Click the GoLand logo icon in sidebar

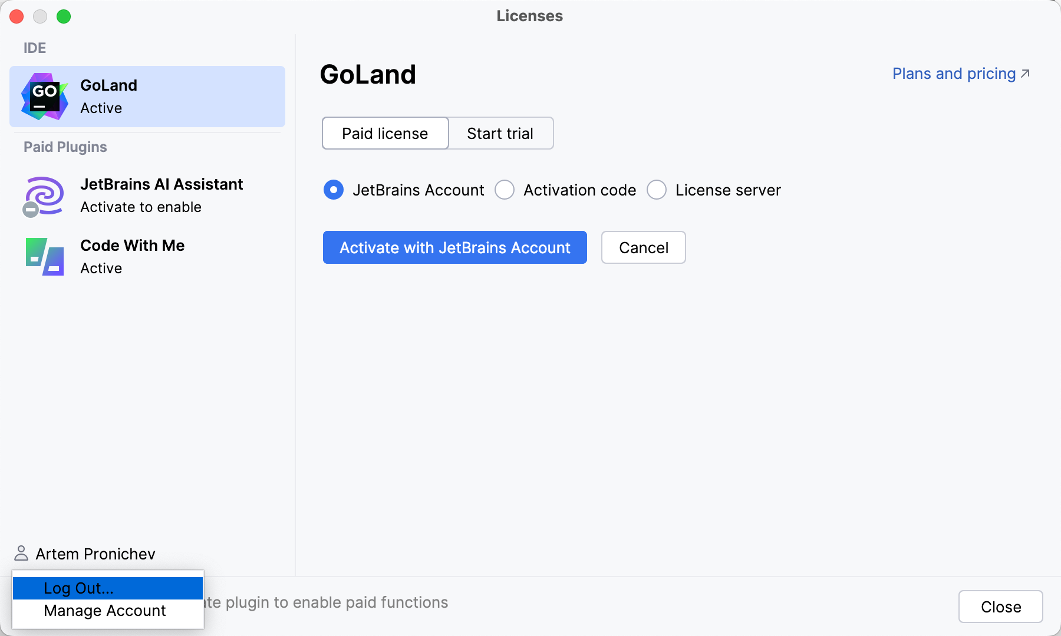coord(45,97)
